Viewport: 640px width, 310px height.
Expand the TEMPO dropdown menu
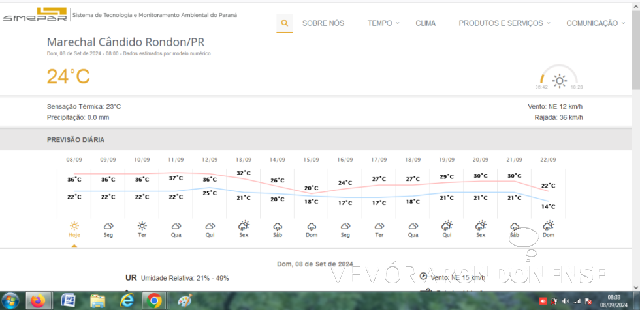click(383, 23)
